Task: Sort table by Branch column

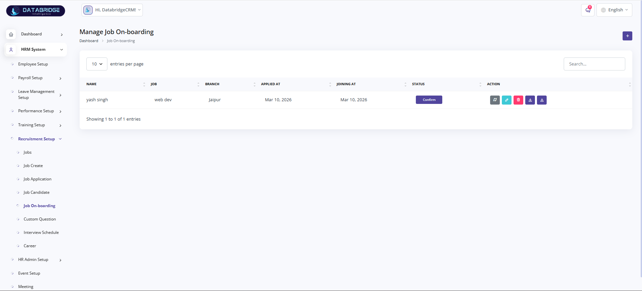Action: pos(230,84)
